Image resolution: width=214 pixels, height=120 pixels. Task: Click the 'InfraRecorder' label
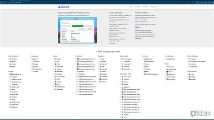[16, 102]
